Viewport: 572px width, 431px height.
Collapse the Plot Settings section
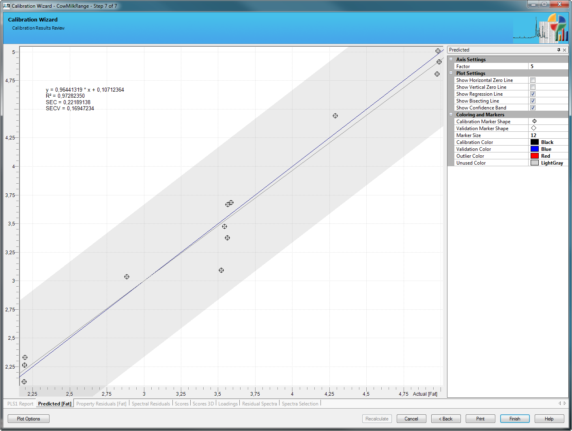point(451,73)
